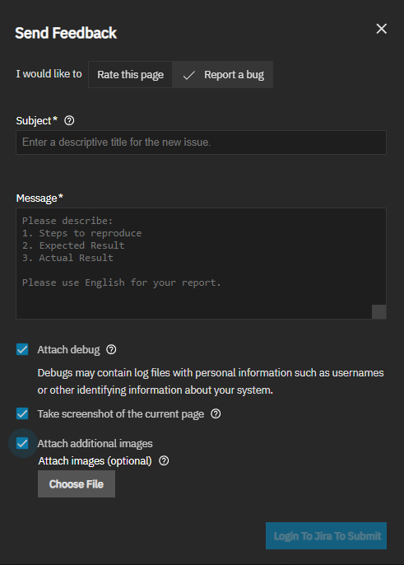Click the Message field label
This screenshot has width=404, height=565.
[39, 198]
